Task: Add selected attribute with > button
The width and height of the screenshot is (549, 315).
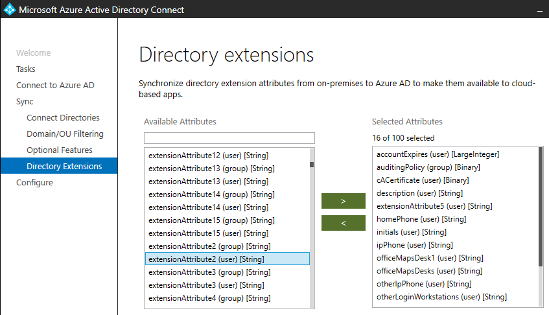Action: pyautogui.click(x=343, y=201)
